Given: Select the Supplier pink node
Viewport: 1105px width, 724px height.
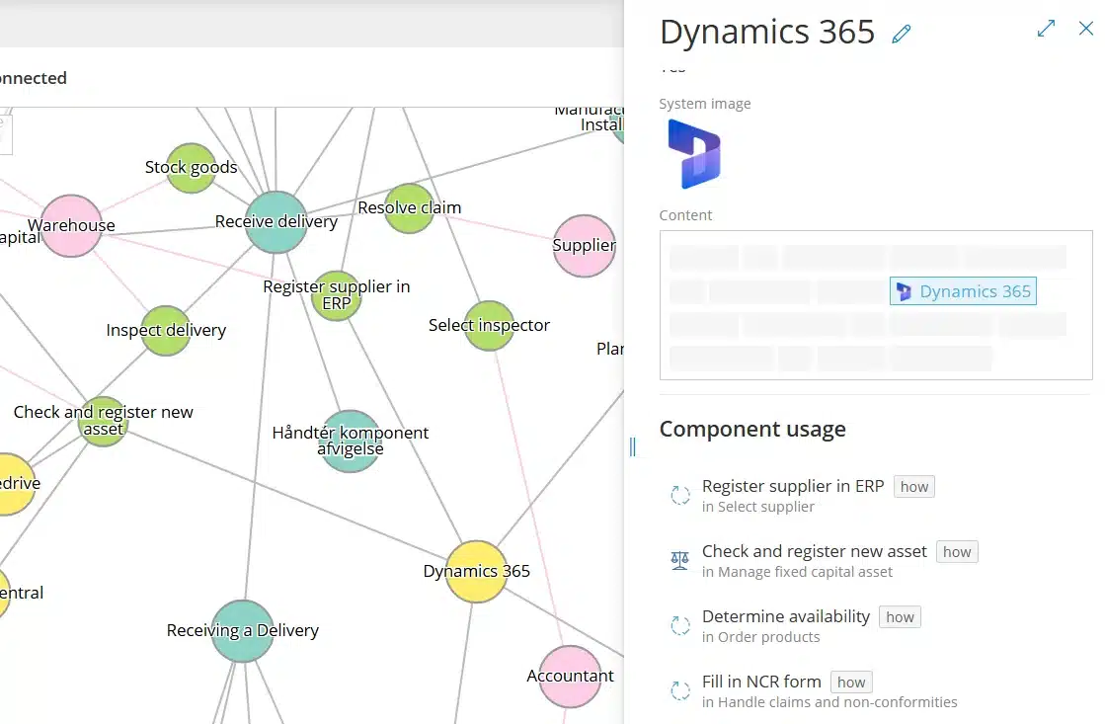Looking at the screenshot, I should (x=585, y=245).
